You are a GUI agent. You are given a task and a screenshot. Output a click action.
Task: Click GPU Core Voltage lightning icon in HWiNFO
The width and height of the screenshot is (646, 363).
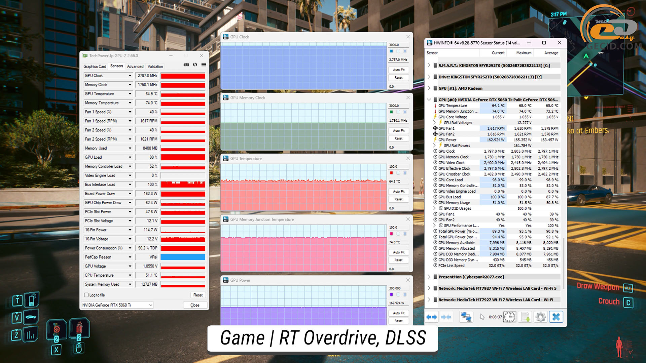tap(435, 117)
